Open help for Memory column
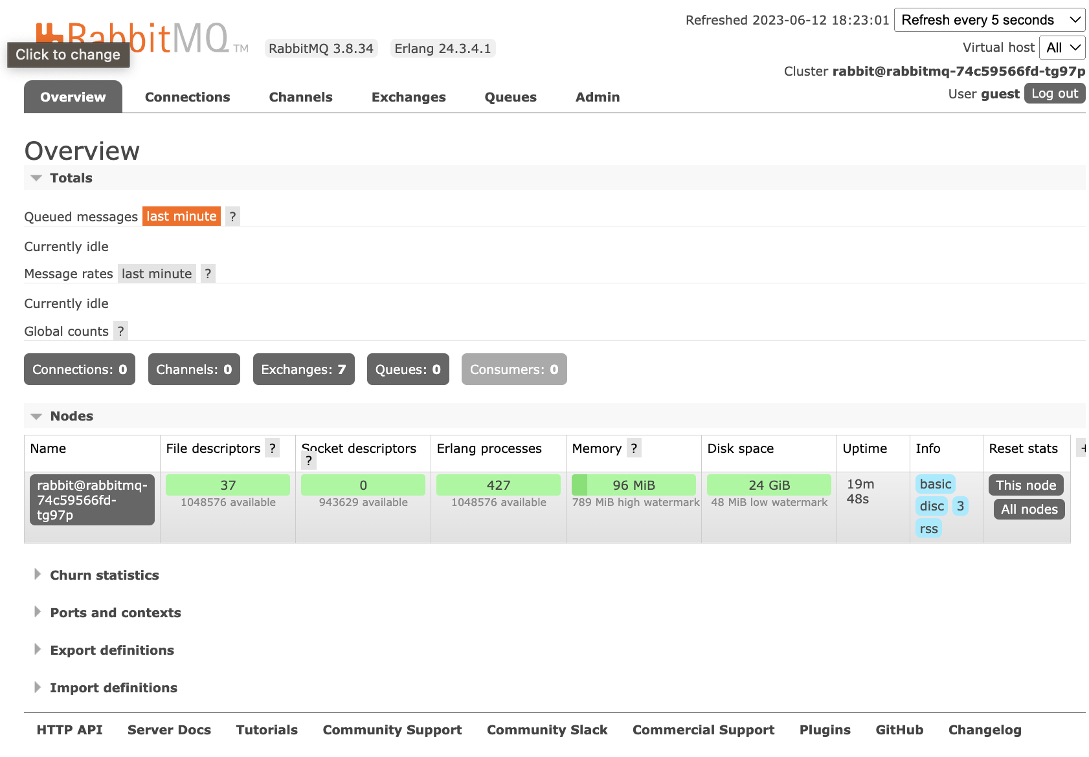The height and width of the screenshot is (757, 1089). (634, 448)
